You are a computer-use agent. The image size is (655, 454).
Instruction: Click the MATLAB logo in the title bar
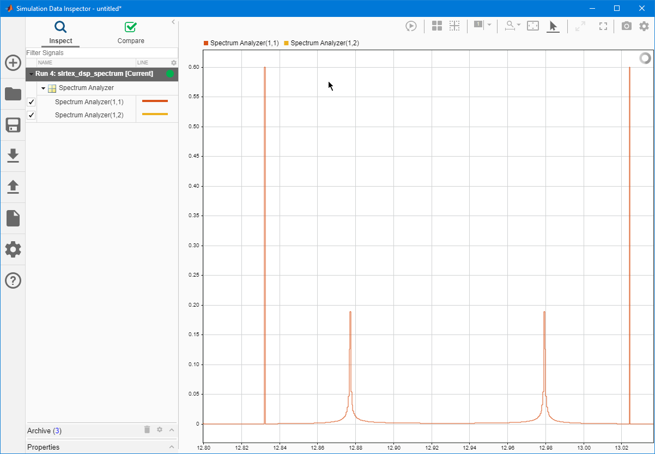coord(9,8)
